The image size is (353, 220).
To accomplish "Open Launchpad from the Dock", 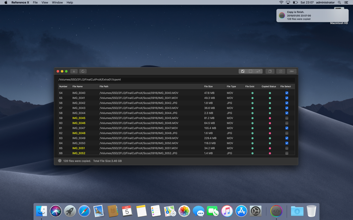I will [70, 211].
